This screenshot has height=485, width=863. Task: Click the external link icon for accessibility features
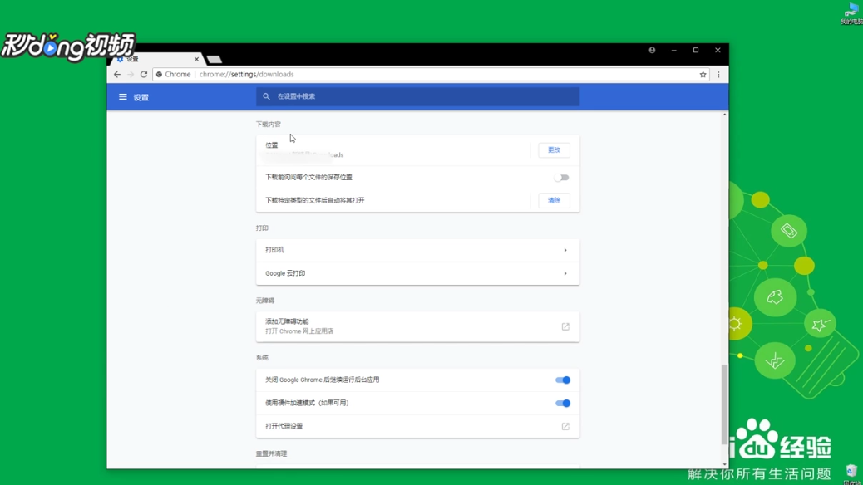565,326
